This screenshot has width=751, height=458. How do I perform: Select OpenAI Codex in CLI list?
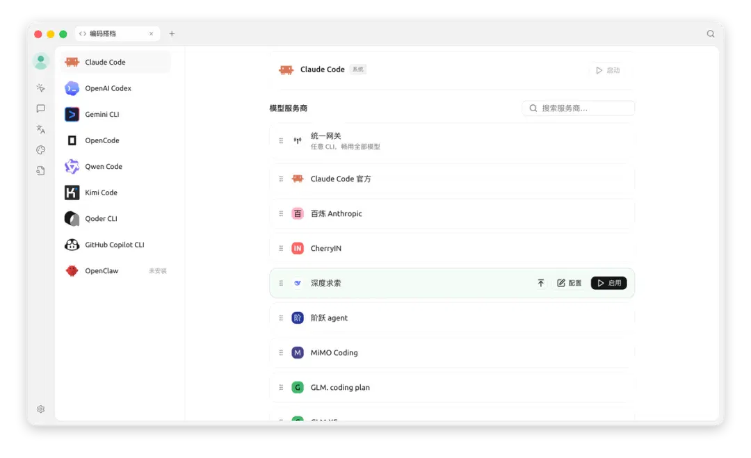coord(115,88)
